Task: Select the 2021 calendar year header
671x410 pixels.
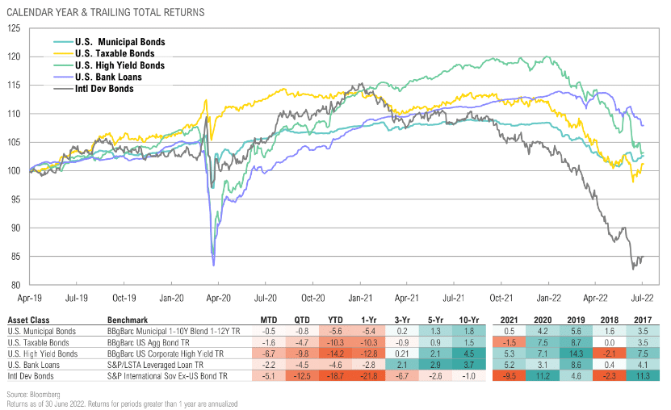Action: pyautogui.click(x=509, y=320)
